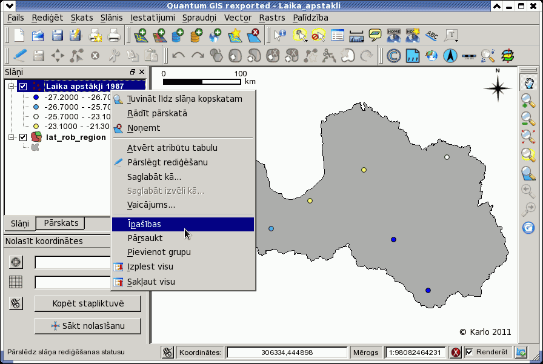Viewport: 543px width, 364px height.
Task: Select the Pan Map hand tool
Action: pyautogui.click(x=528, y=84)
